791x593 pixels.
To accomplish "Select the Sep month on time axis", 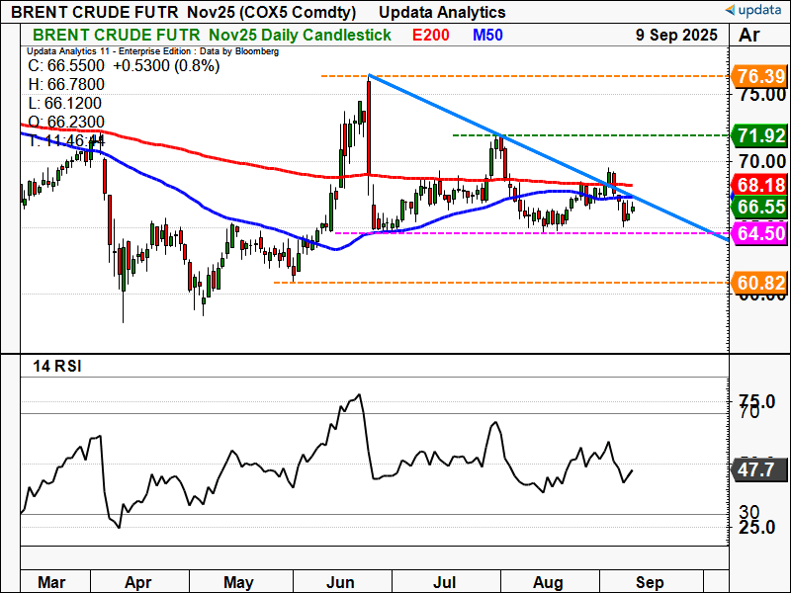I will pos(650,582).
